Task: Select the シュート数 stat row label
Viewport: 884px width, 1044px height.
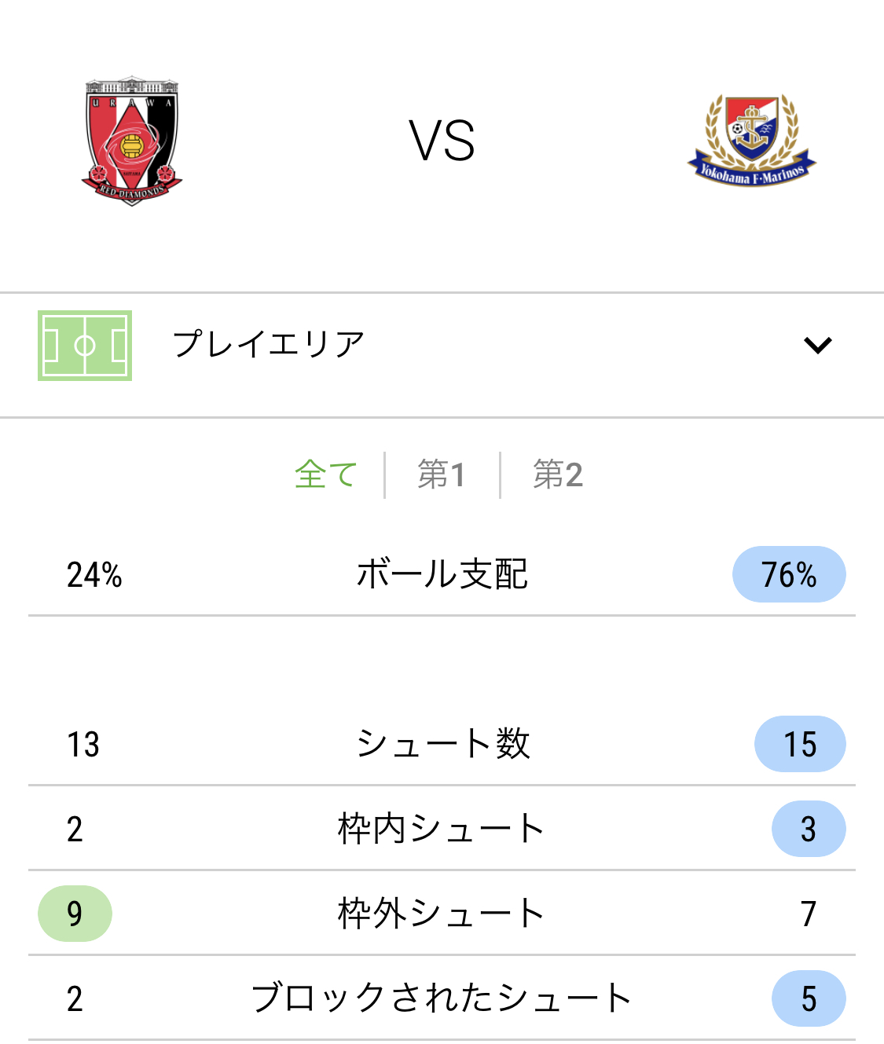Action: click(x=443, y=743)
